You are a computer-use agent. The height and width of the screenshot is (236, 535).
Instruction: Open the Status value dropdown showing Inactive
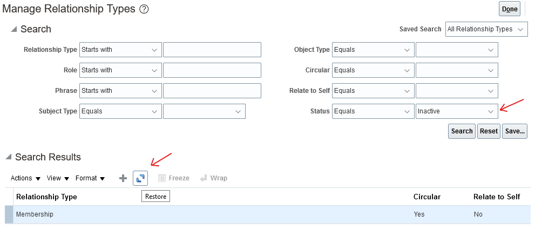click(457, 111)
